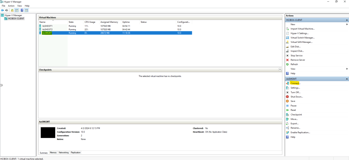Screen dimensions: 349x160
Task: Click the Edit Disk action
Action: point(295,47)
